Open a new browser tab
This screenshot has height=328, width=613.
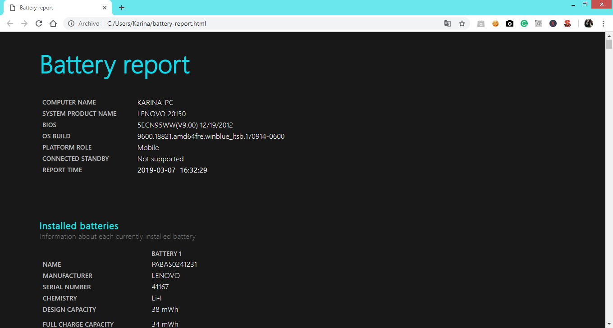click(122, 8)
